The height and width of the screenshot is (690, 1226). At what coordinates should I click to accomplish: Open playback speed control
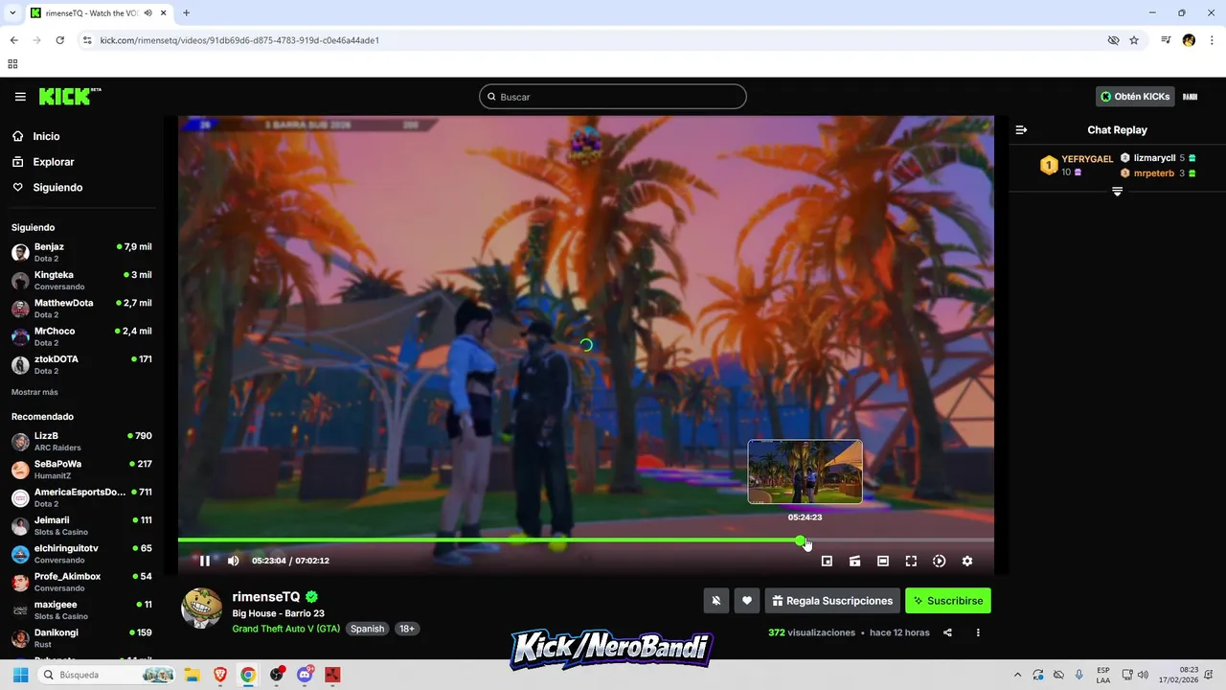(939, 561)
